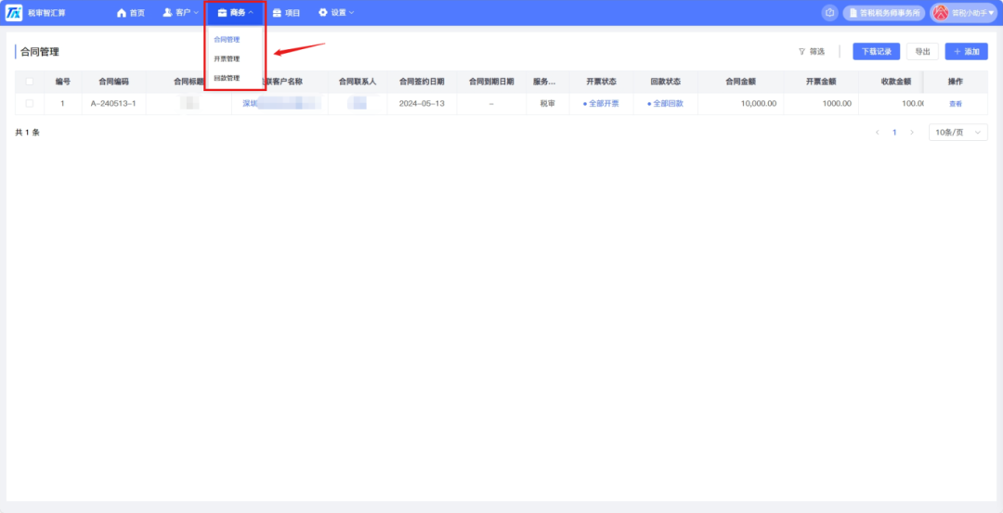This screenshot has width=1003, height=513.
Task: Click contract code A-240513-1
Action: tap(113, 104)
